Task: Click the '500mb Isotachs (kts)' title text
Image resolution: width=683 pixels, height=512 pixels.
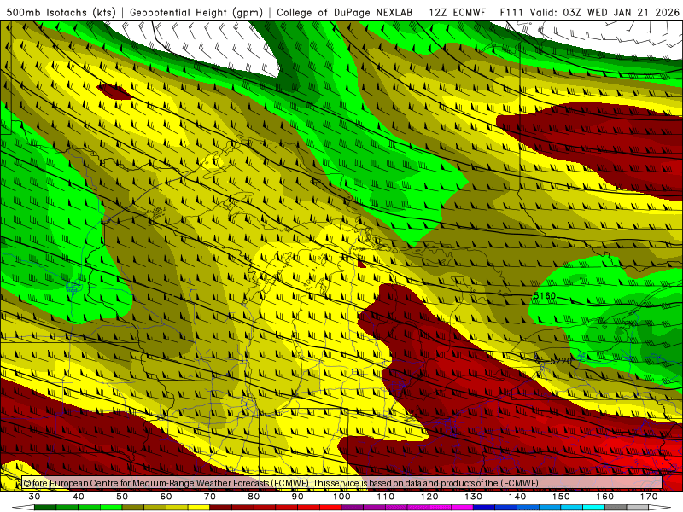Action: (61, 12)
